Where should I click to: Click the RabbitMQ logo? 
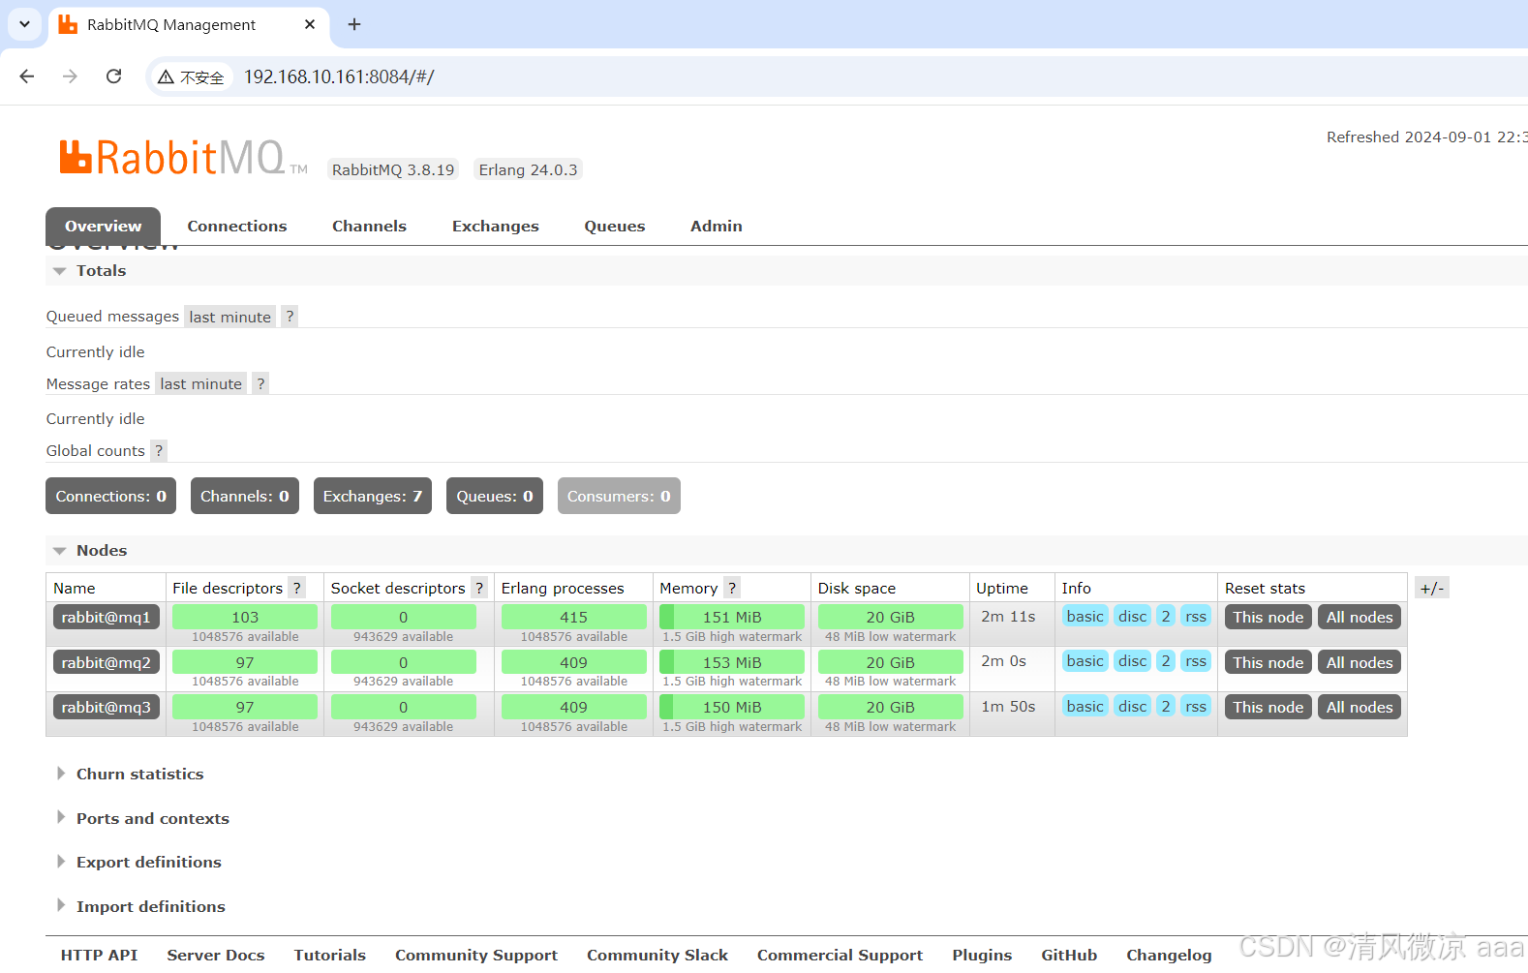tap(183, 158)
